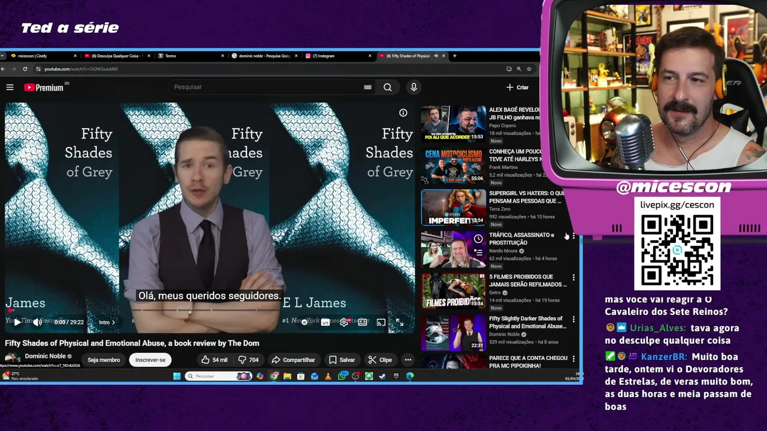Mute the video volume speaker icon

point(37,322)
